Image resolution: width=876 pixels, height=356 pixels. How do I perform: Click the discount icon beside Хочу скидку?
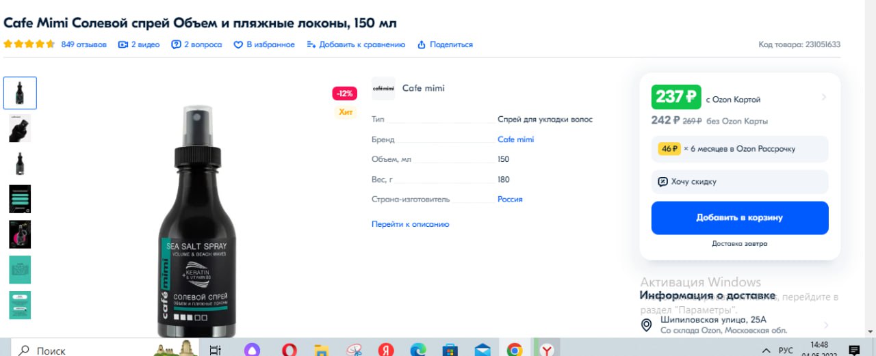(x=662, y=182)
